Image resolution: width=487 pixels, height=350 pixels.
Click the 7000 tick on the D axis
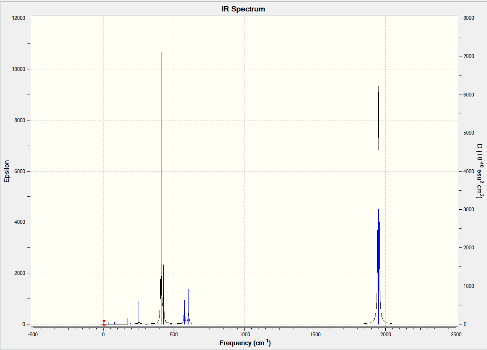(469, 56)
